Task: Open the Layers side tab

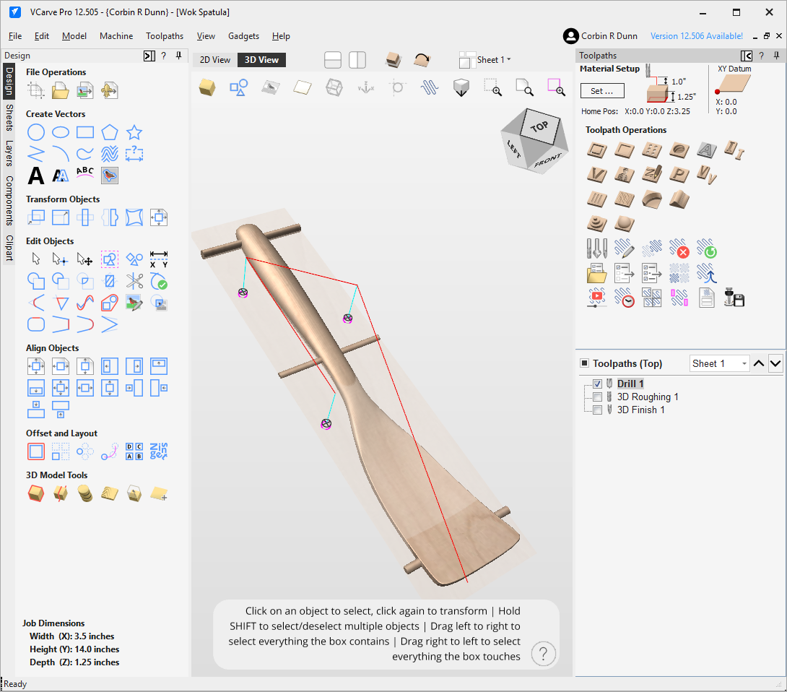Action: pos(9,153)
